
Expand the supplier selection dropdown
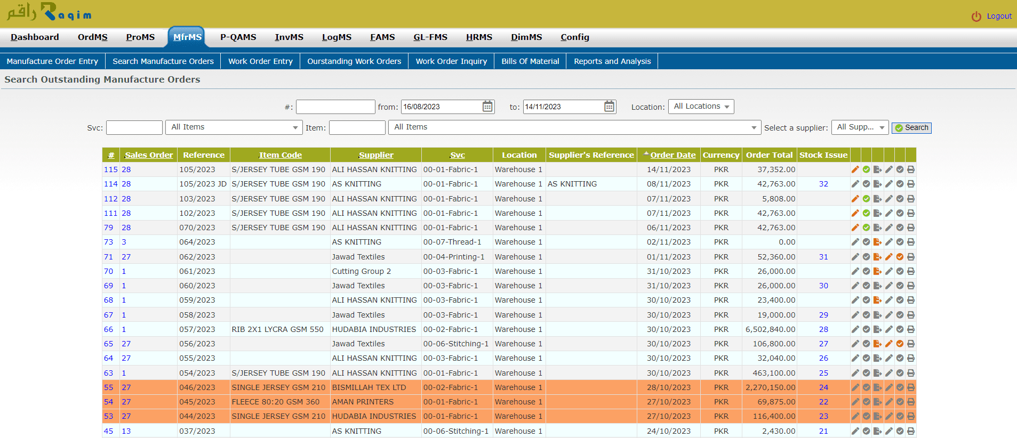[x=859, y=127]
